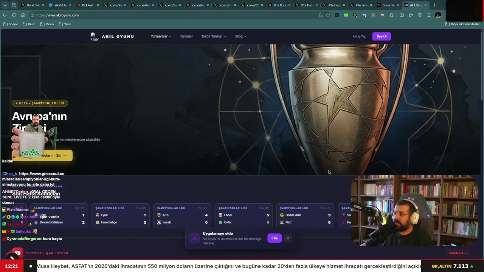
Task: Open the browser home page
Action: (23, 15)
